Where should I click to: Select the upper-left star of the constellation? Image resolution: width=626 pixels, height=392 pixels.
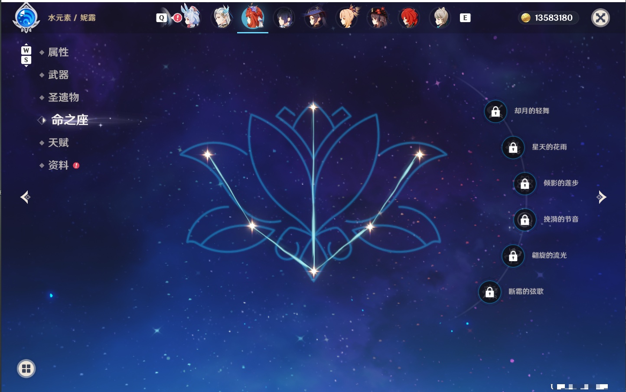point(208,154)
